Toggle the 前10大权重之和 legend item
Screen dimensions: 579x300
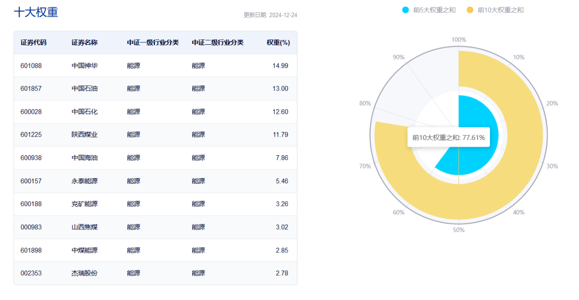pos(495,10)
